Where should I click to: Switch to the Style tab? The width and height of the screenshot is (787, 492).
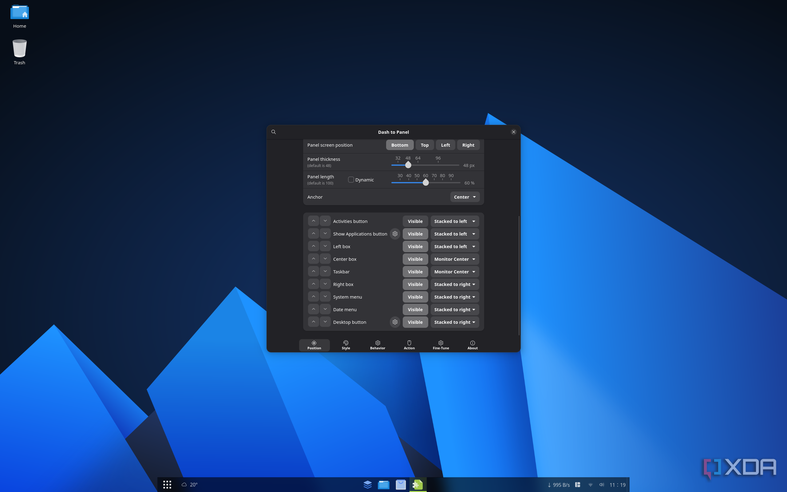coord(346,345)
